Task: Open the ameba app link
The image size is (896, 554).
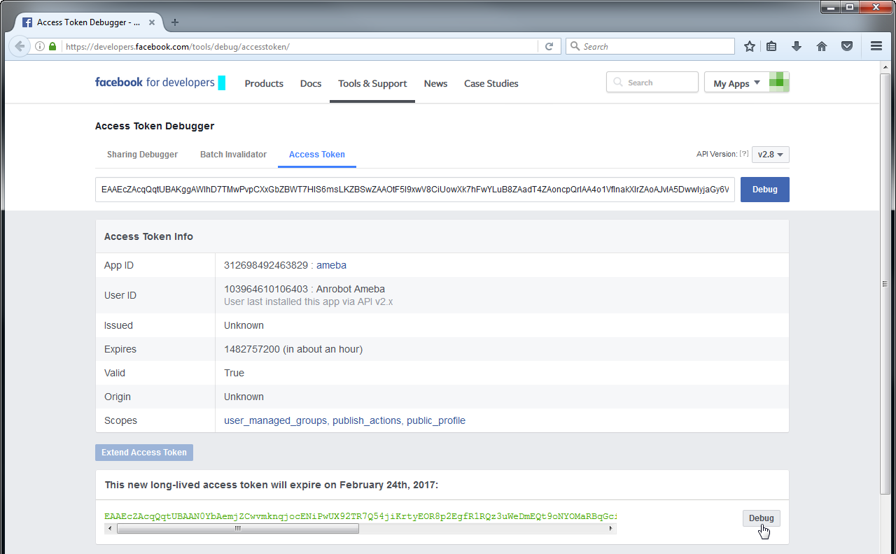Action: click(x=331, y=265)
